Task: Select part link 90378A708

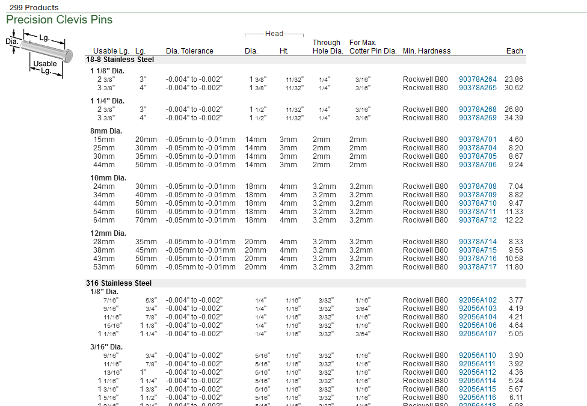Action: pyautogui.click(x=478, y=186)
